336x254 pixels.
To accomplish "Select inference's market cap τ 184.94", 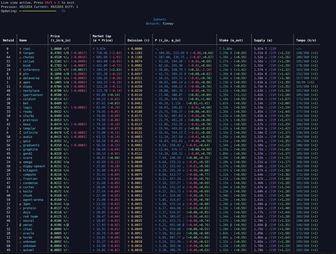I will 100,70.
